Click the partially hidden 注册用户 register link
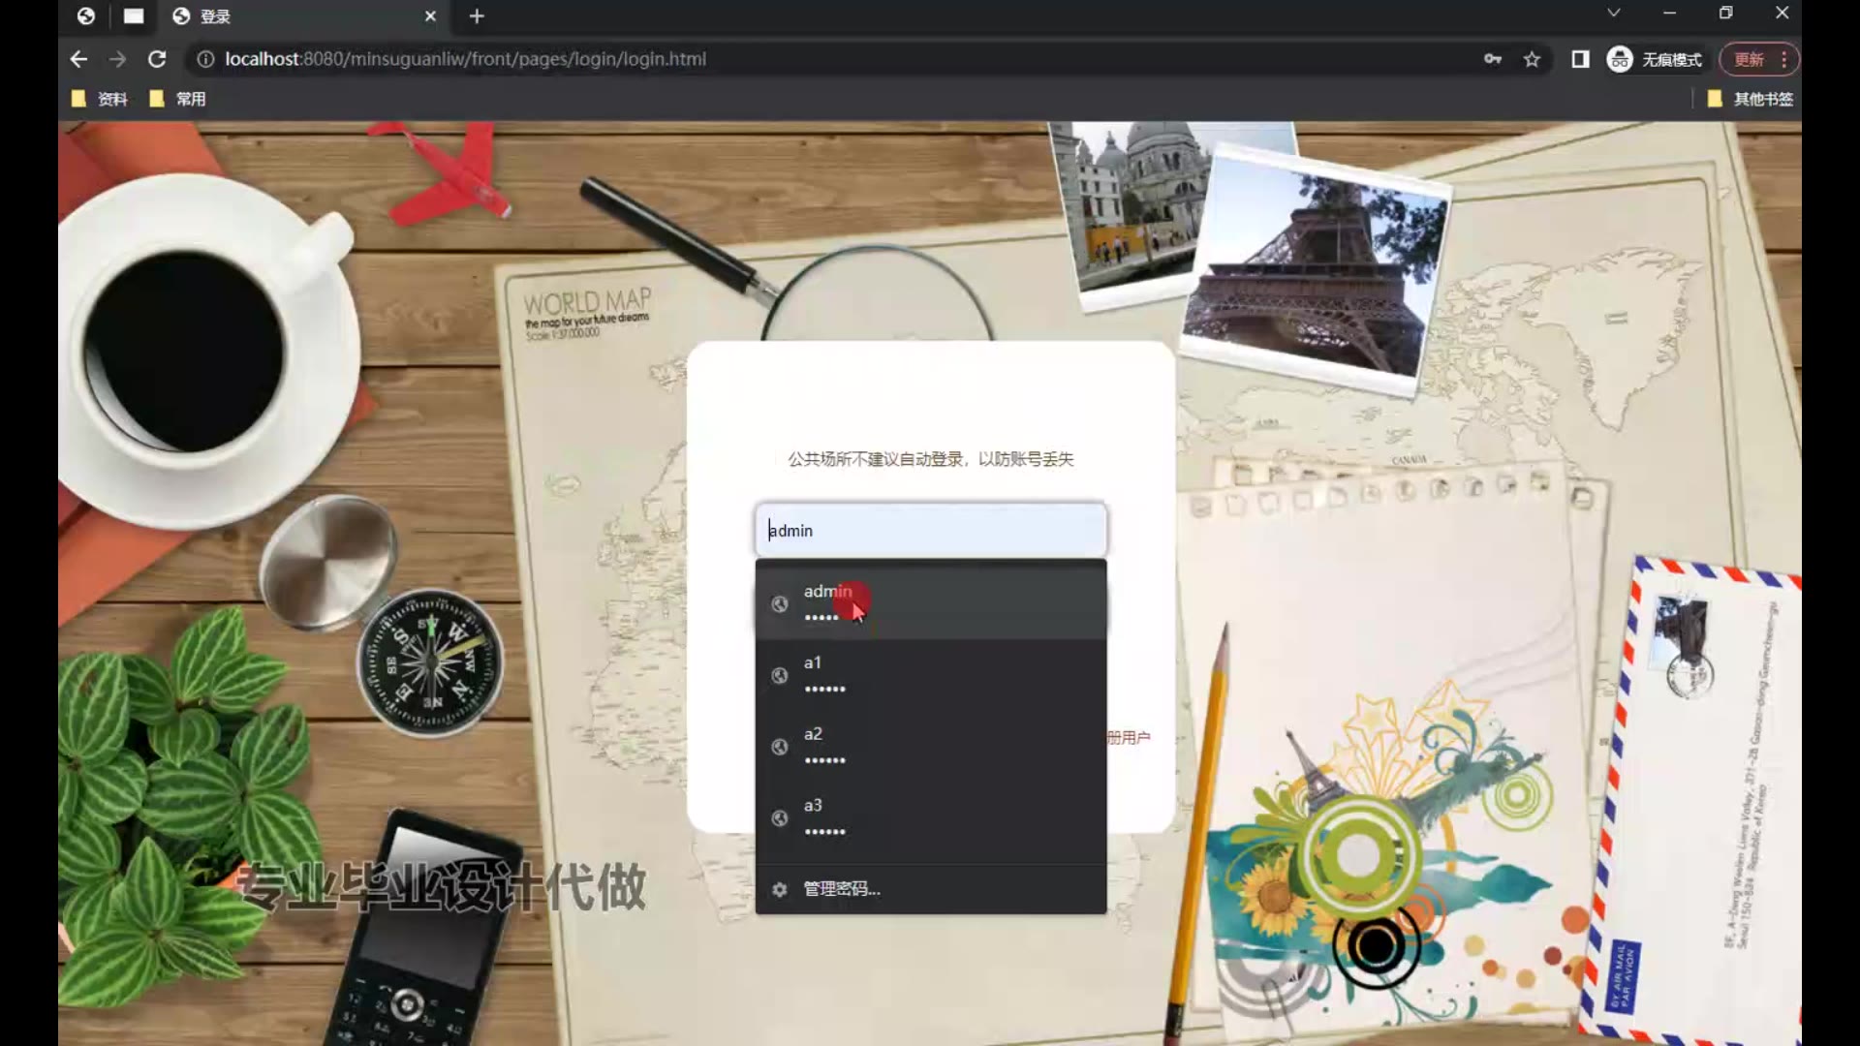The image size is (1860, 1046). pyautogui.click(x=1129, y=738)
